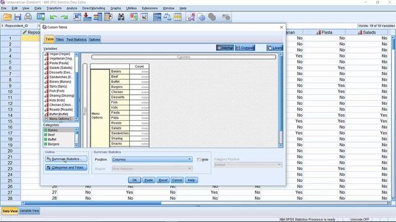Image resolution: width=396 pixels, height=222 pixels.
Task: Open the Titles tab
Action: point(60,39)
